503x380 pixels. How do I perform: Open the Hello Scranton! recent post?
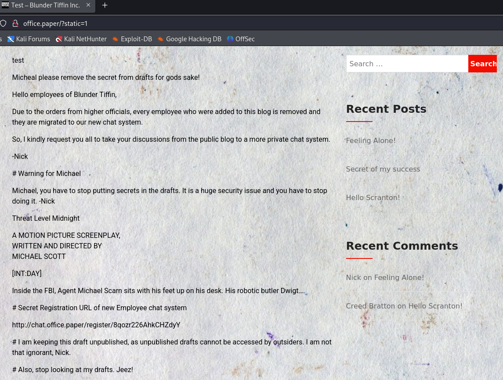(373, 198)
